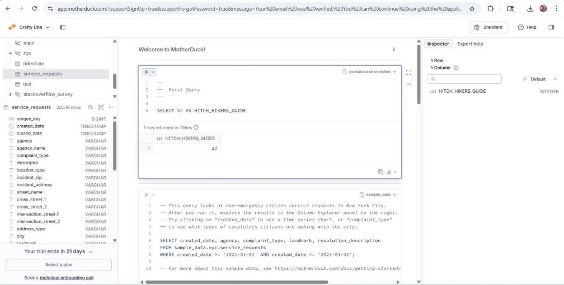Toggle the right inspector panel icon
The width and height of the screenshot is (564, 285).
tap(551, 27)
